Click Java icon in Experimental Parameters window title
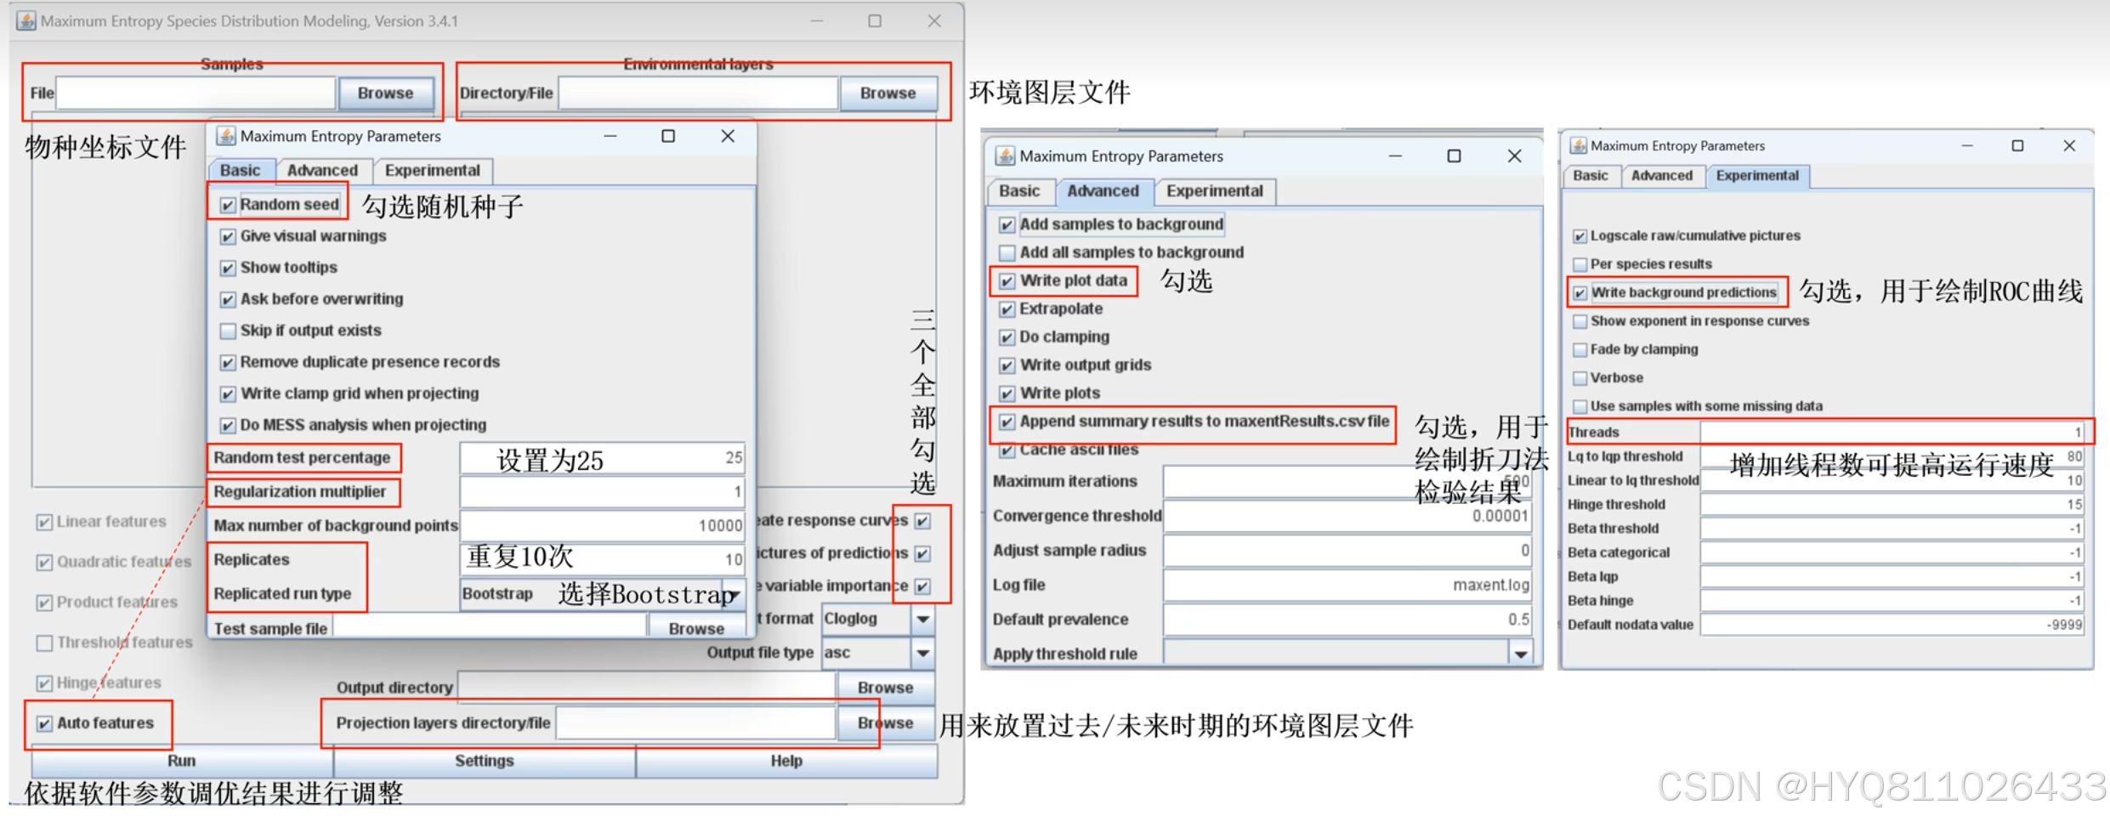 pos(1578,145)
